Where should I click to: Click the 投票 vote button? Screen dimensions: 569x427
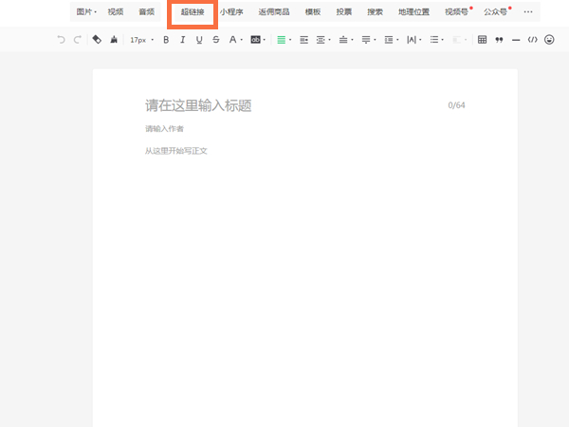click(344, 12)
